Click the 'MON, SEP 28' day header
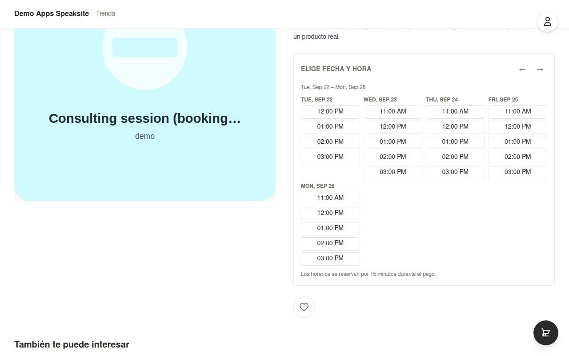Screen dimensions: 569x356 click(x=318, y=186)
